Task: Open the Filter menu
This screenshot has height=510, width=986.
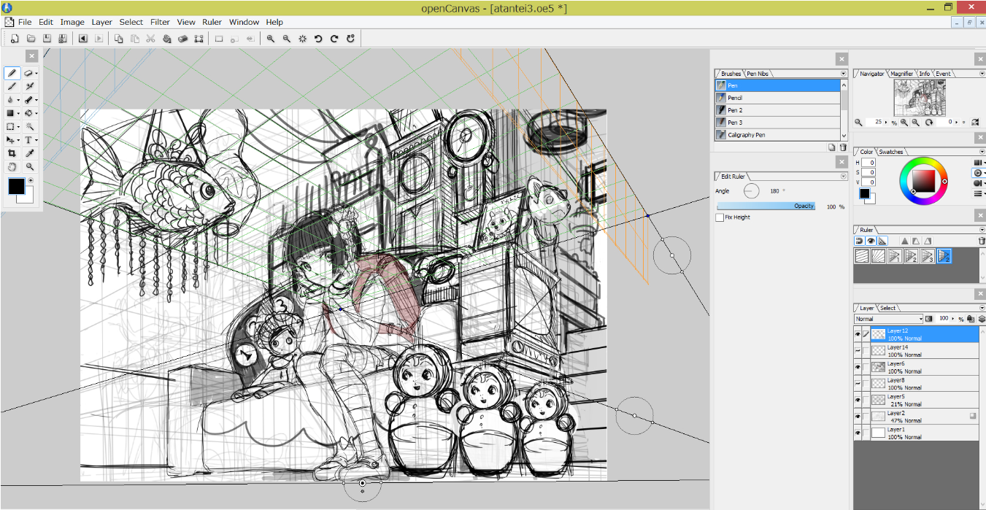Action: [160, 22]
